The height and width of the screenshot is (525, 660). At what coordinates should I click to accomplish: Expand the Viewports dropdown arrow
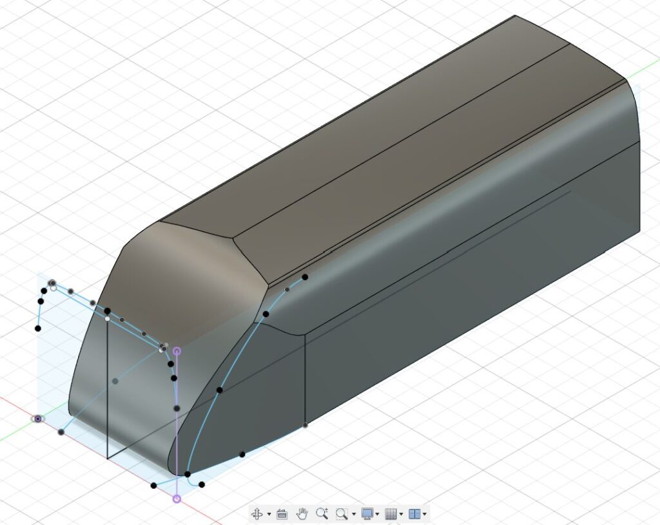coord(425,514)
